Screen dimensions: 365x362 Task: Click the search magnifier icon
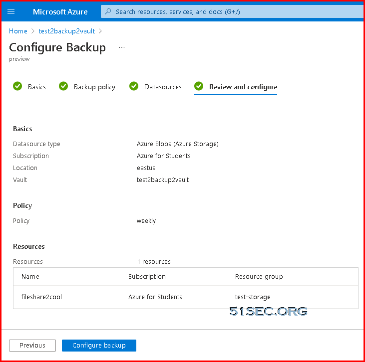pyautogui.click(x=108, y=11)
